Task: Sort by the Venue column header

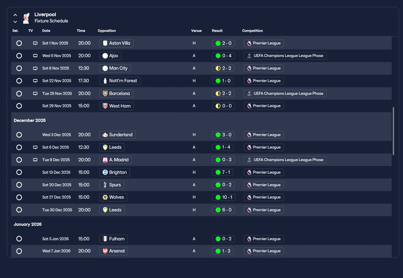Action: [x=196, y=31]
